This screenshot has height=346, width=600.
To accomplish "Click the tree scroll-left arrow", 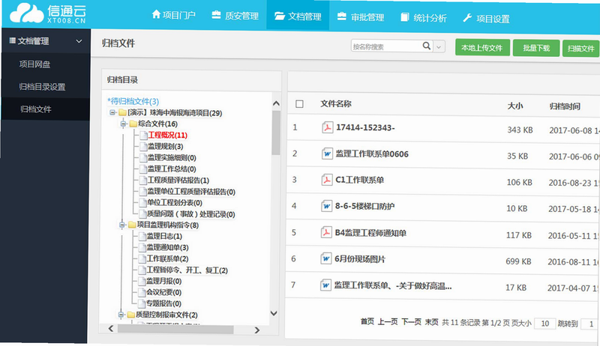I will [x=111, y=329].
